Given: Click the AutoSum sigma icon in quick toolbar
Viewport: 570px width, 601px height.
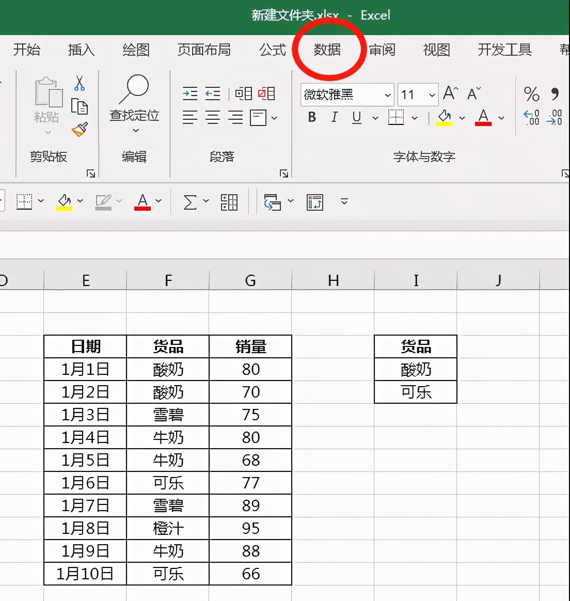Looking at the screenshot, I should pyautogui.click(x=190, y=202).
